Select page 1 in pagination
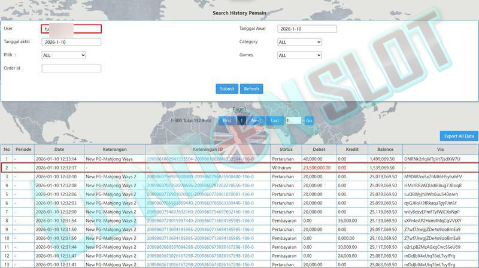The height and width of the screenshot is (268, 479). click(x=242, y=120)
